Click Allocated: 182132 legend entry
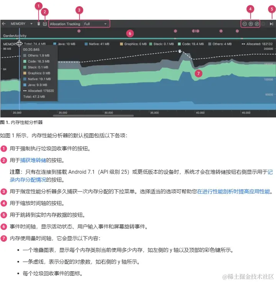 coord(257,44)
